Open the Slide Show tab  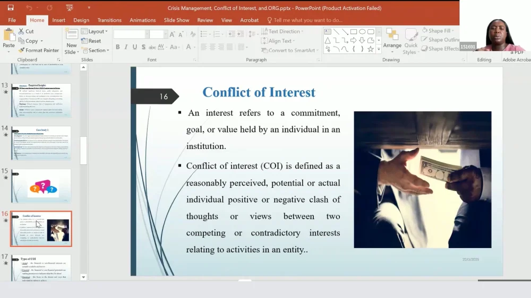tap(176, 20)
